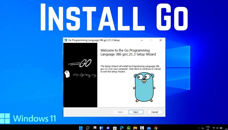Click the grayed-out Back button

tap(121, 112)
